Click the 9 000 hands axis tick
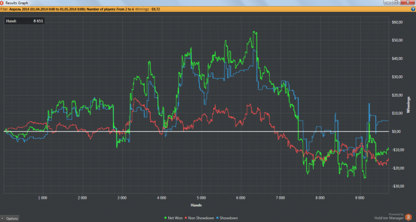This screenshot has height=222, width=416. point(360,198)
